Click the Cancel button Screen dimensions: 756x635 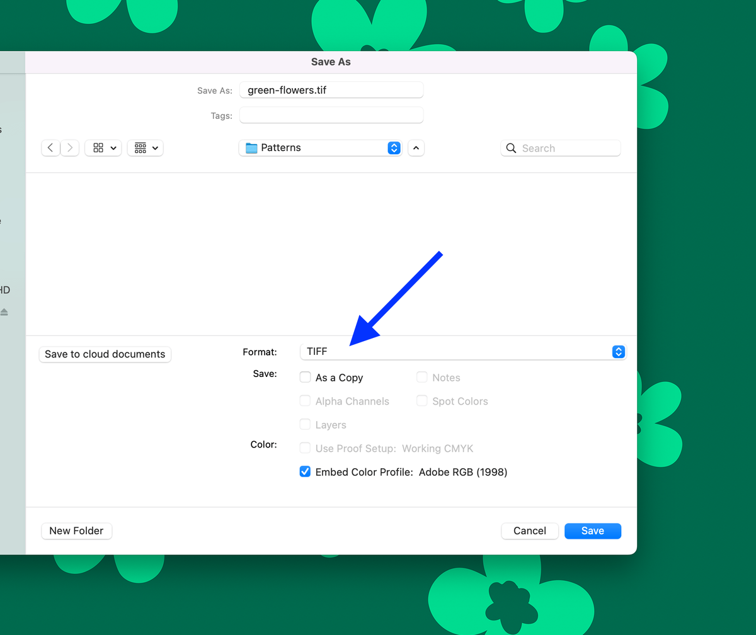529,531
